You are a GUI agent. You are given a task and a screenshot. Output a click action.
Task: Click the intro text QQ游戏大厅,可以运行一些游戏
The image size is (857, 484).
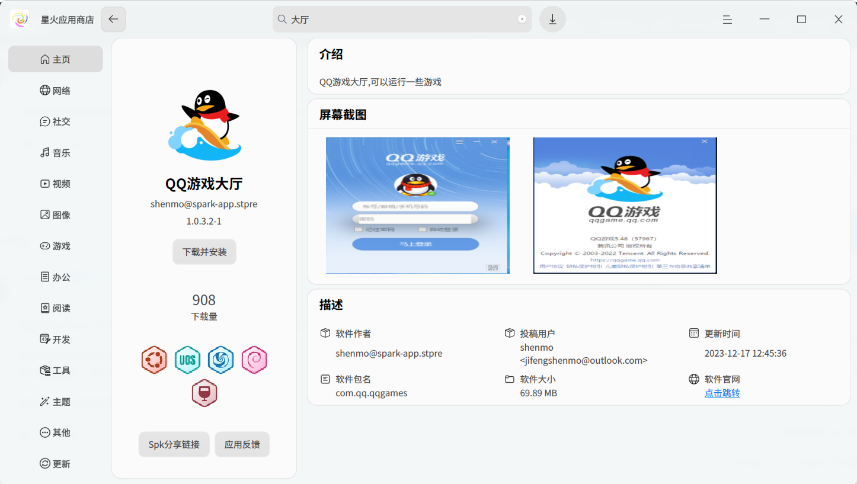380,82
